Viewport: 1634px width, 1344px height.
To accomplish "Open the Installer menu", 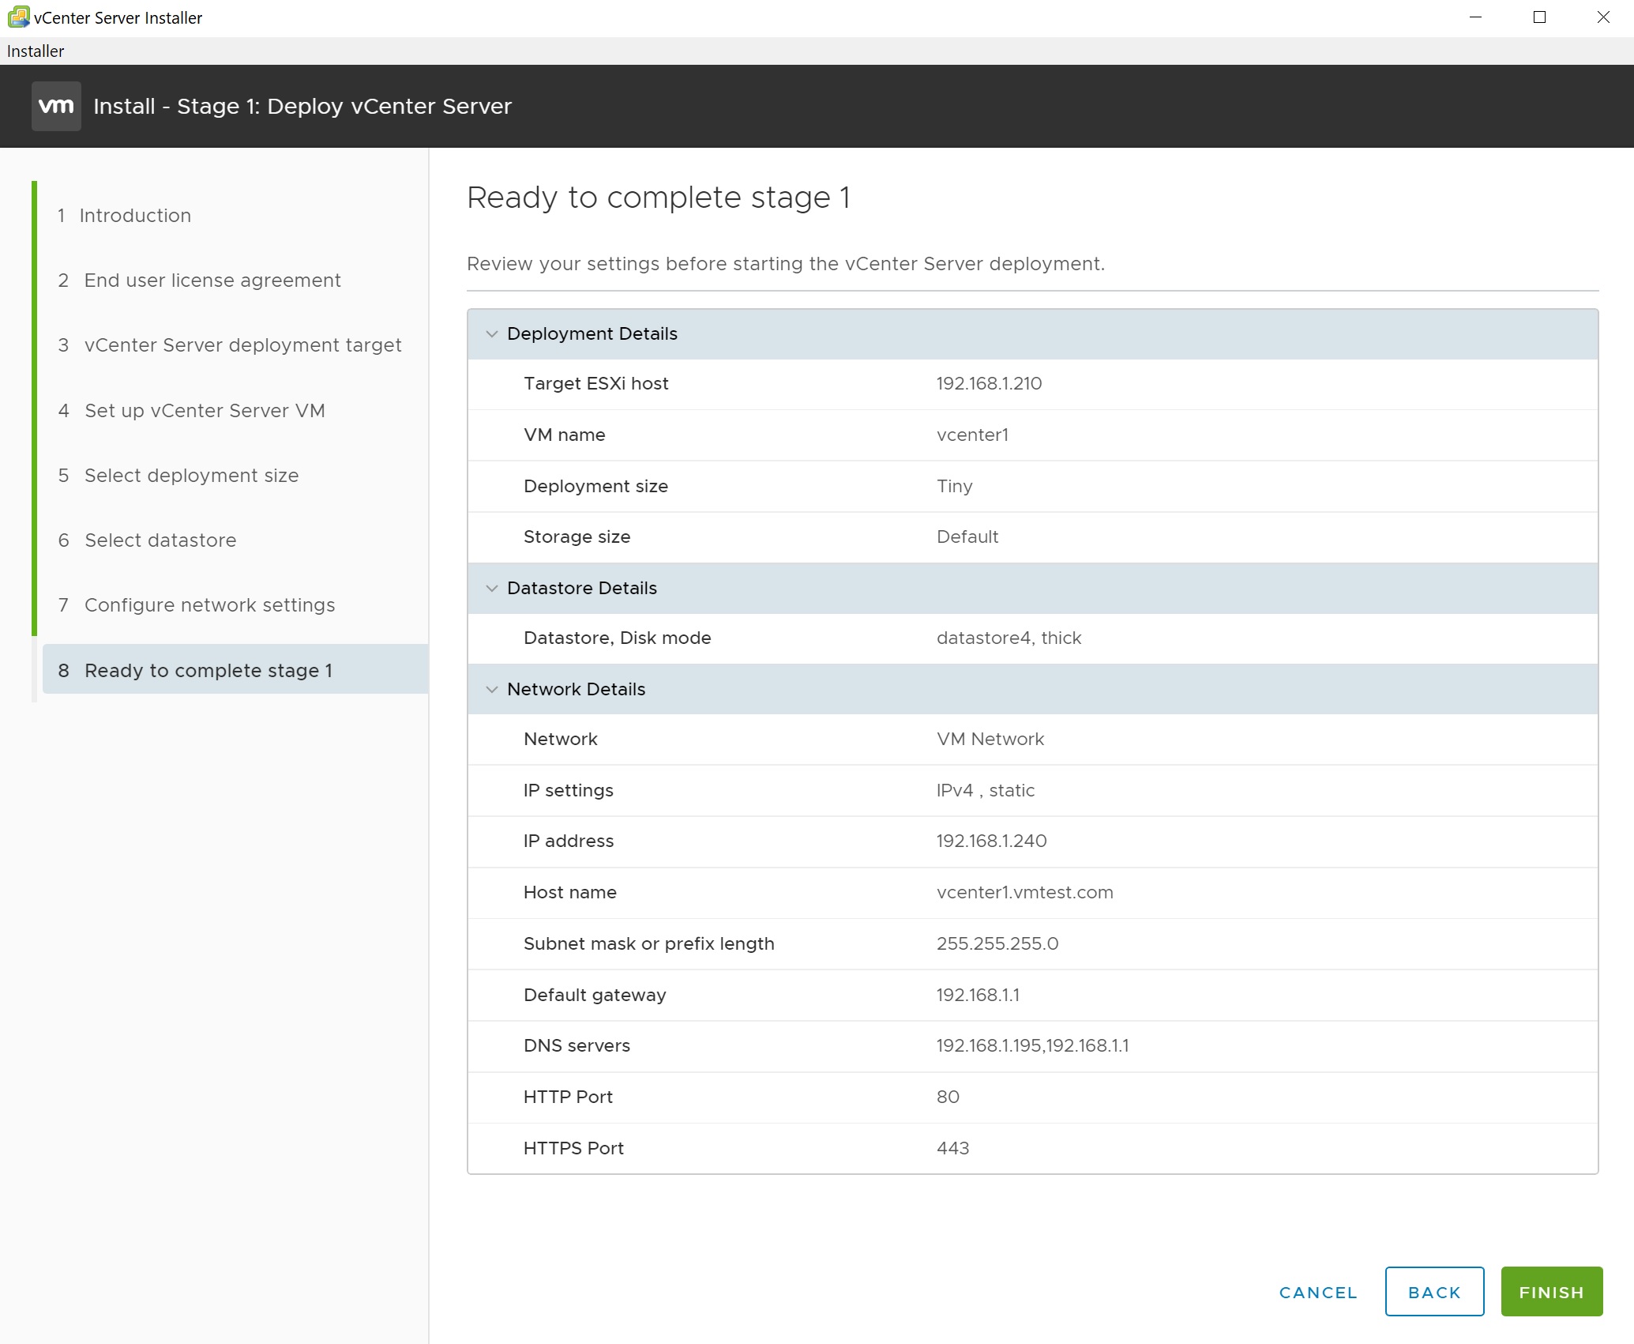I will [36, 51].
